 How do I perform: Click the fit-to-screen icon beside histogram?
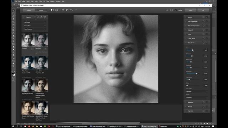coord(171,10)
